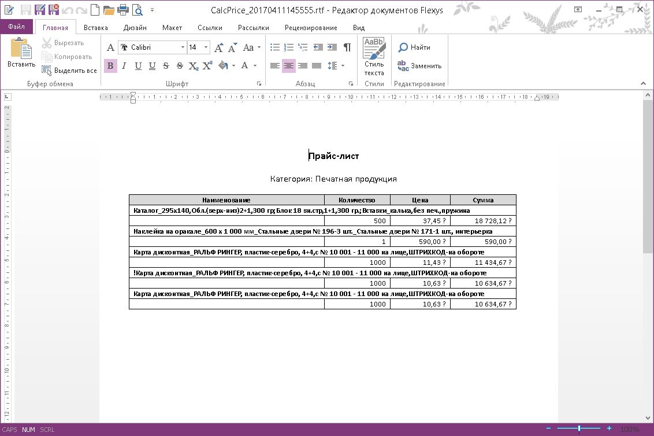Show paragraph formatting marks
Image resolution: width=654 pixels, height=436 pixels.
click(347, 47)
